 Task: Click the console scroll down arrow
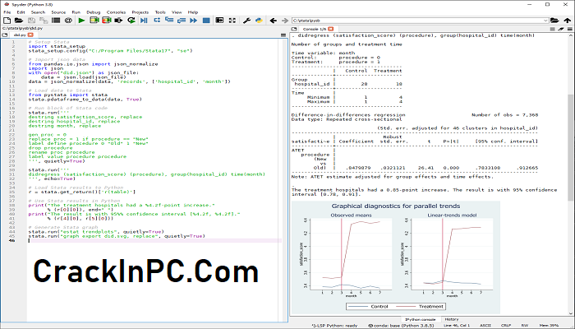click(x=571, y=313)
